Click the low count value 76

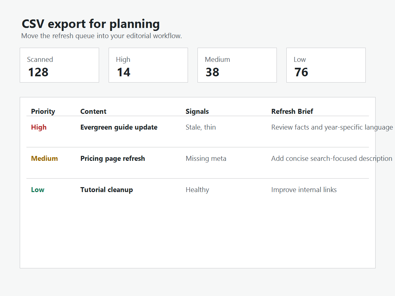(x=301, y=72)
